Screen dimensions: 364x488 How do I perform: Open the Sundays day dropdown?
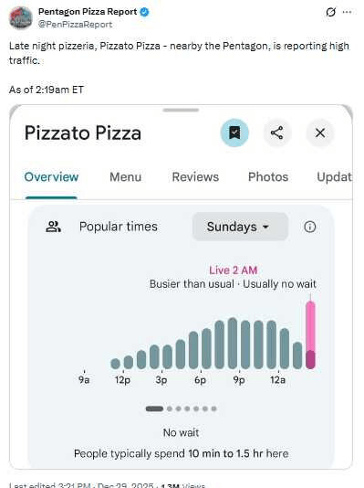coord(240,227)
